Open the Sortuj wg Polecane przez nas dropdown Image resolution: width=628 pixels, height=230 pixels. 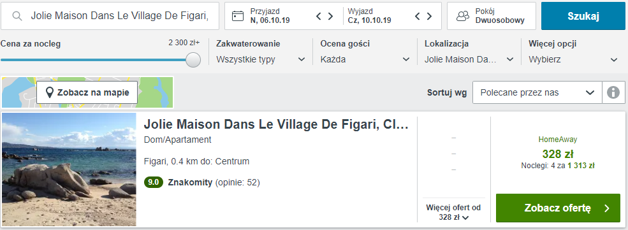tap(537, 92)
